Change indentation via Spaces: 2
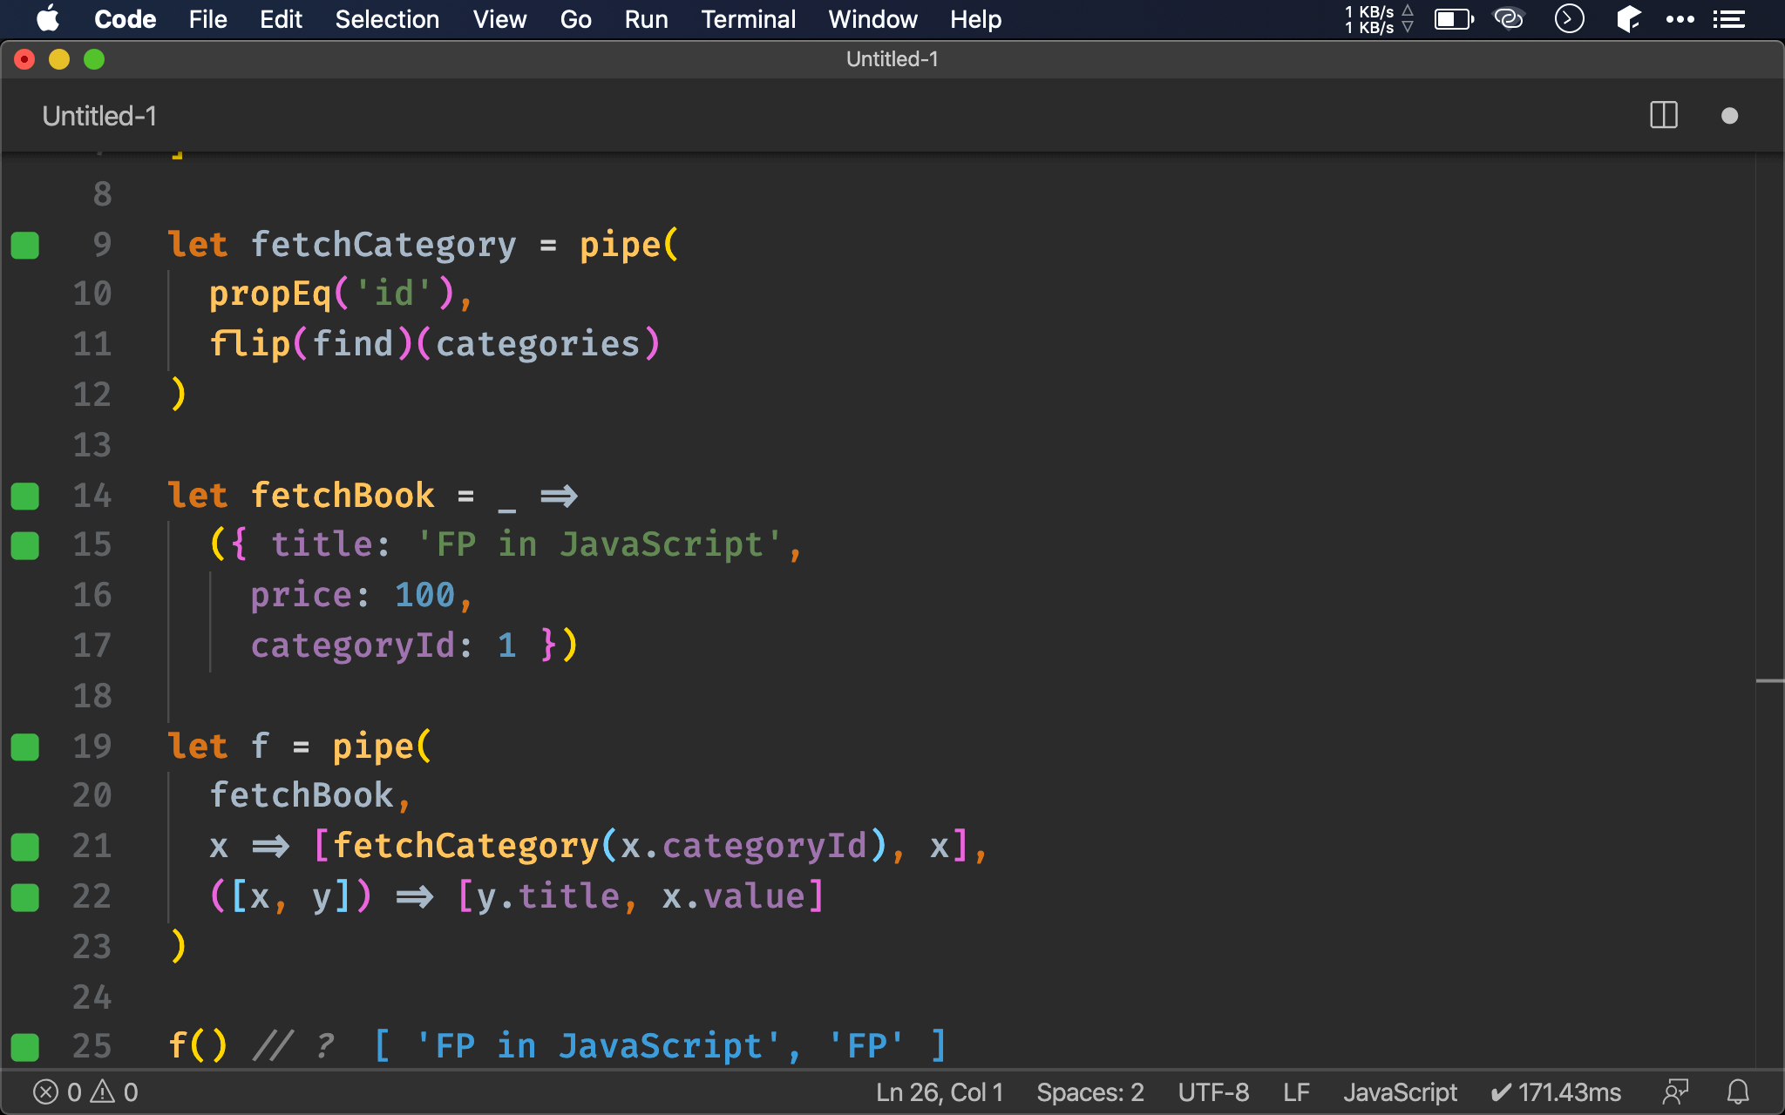The width and height of the screenshot is (1785, 1115). pos(1089,1092)
